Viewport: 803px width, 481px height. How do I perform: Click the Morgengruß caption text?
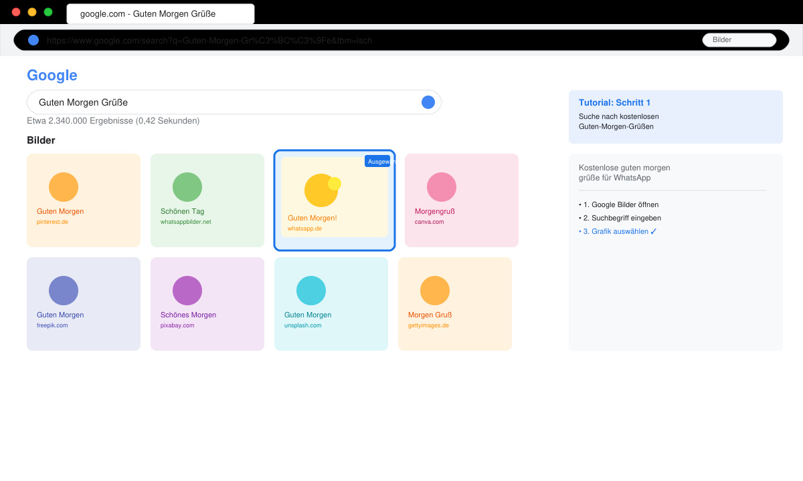tap(435, 211)
